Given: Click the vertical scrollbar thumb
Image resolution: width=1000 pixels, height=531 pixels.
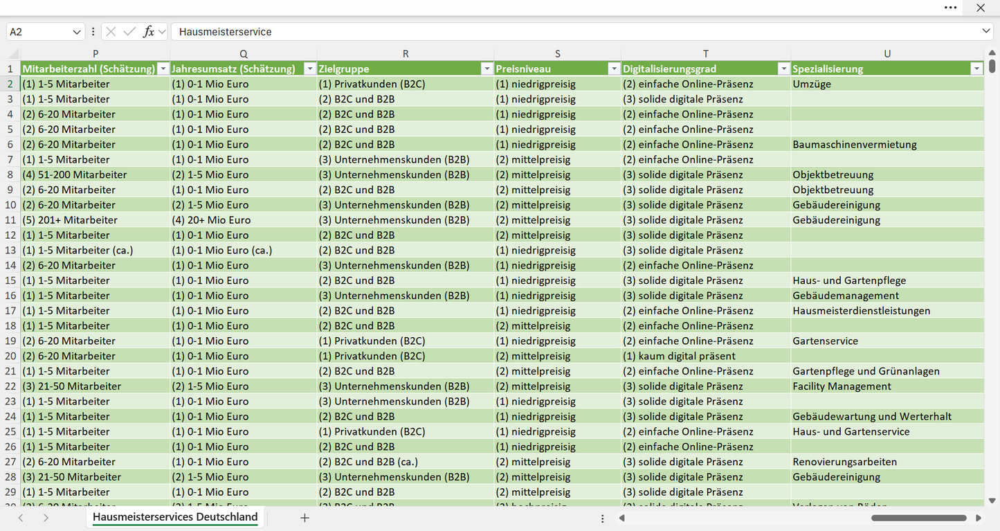Looking at the screenshot, I should [x=992, y=66].
